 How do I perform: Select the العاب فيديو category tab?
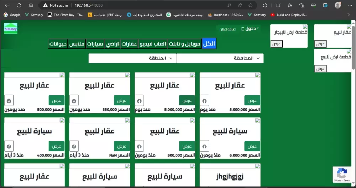pos(153,43)
